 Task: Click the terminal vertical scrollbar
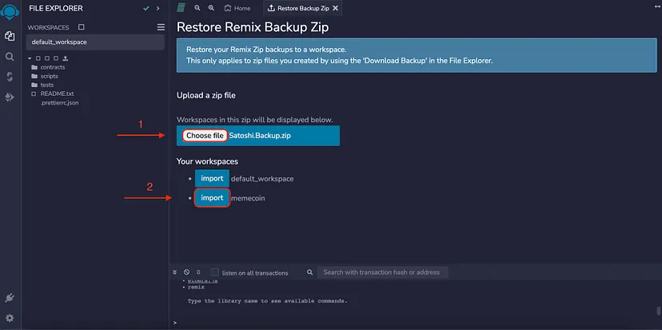click(658, 311)
